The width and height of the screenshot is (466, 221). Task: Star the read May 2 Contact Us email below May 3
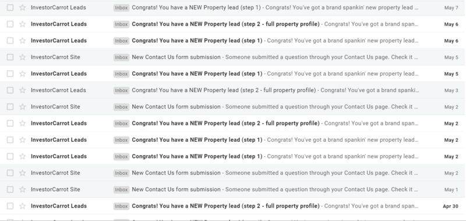23,107
